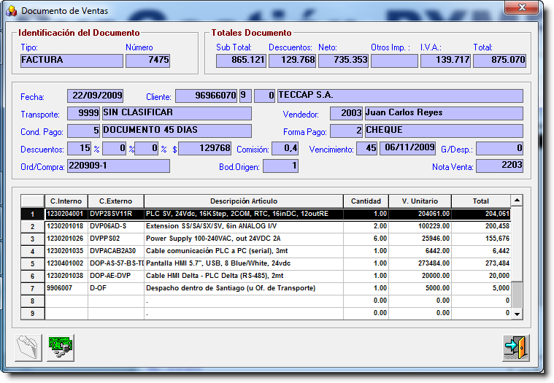Click the Vendedor code field 2003
Screen dimensions: 554x383
346,113
